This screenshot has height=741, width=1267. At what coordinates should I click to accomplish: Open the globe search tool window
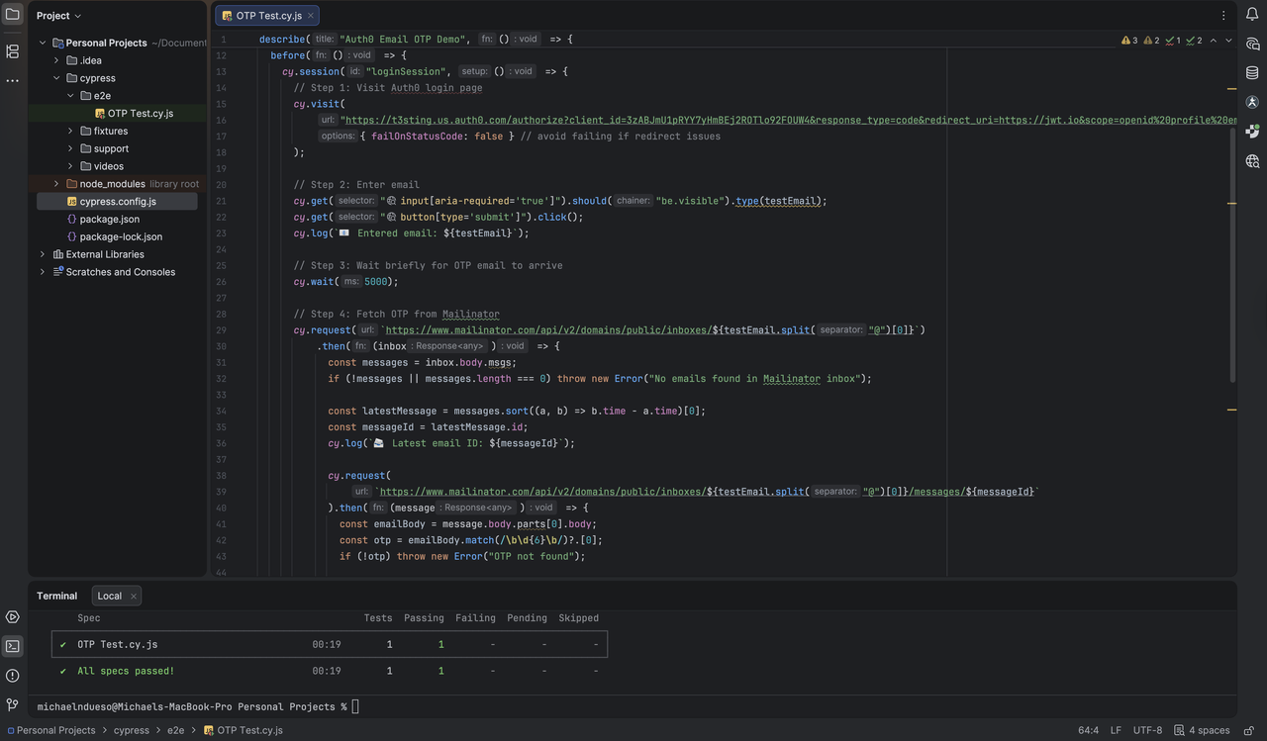[1252, 160]
